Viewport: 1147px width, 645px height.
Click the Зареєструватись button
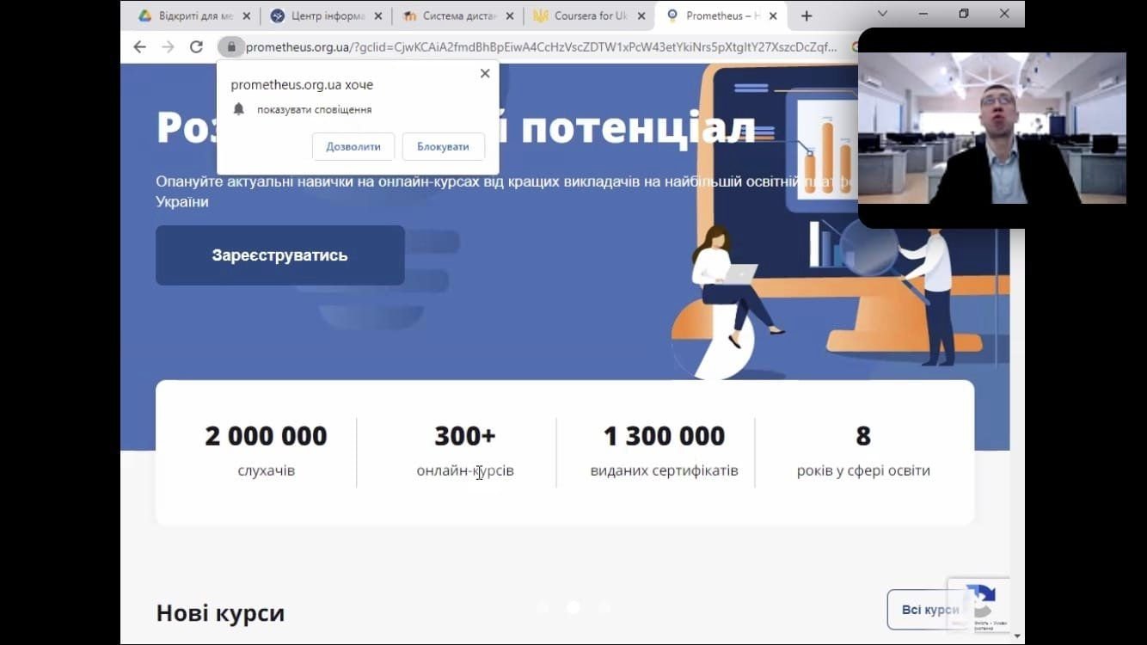click(x=280, y=255)
